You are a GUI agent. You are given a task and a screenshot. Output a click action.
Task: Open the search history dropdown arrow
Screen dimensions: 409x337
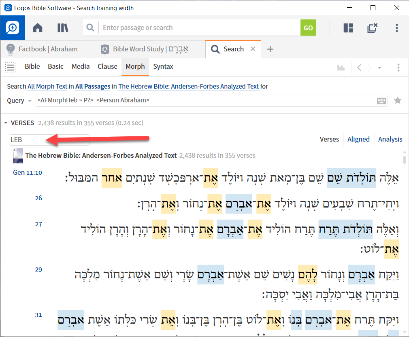point(379,68)
